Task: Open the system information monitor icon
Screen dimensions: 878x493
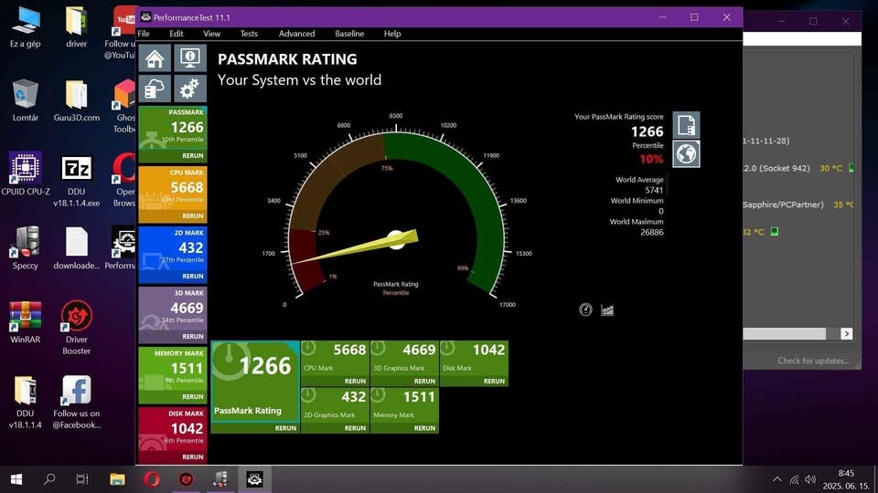Action: 190,58
